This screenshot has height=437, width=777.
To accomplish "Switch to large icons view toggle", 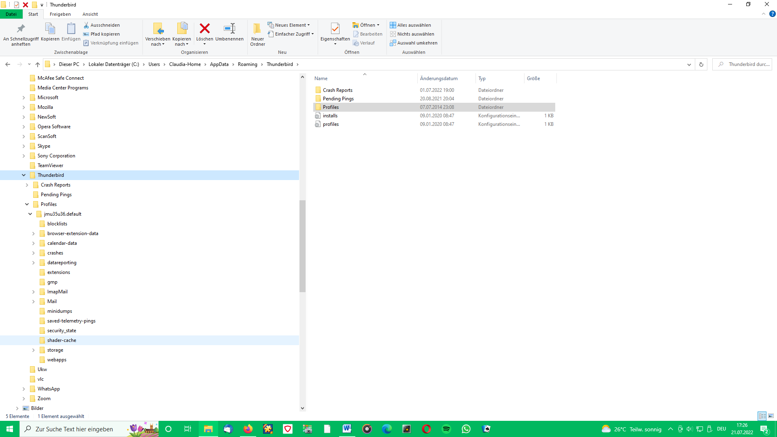I will tap(771, 416).
